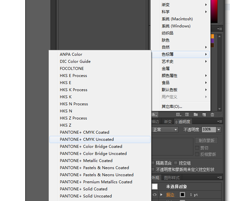Select HKS E Process library
The image size is (230, 201).
tap(100, 75)
